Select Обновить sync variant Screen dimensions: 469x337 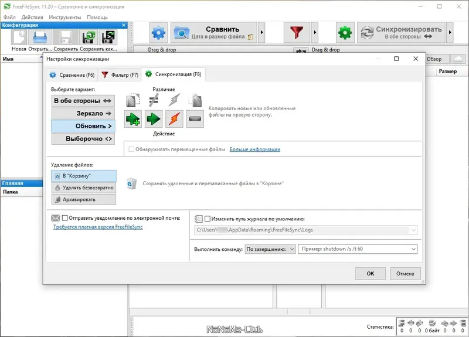pyautogui.click(x=83, y=126)
